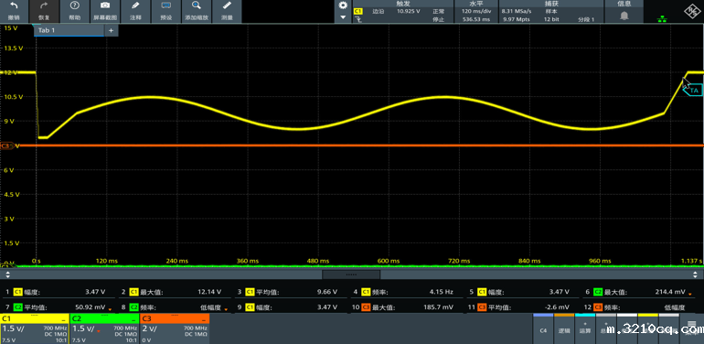Minimize the C2 channel box with its dash
Viewport: 704px width, 344px height.
click(x=133, y=319)
